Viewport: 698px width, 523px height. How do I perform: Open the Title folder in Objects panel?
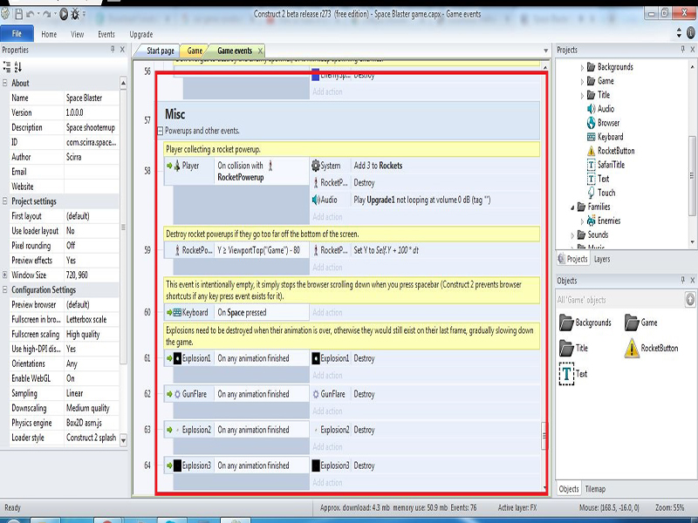point(573,348)
